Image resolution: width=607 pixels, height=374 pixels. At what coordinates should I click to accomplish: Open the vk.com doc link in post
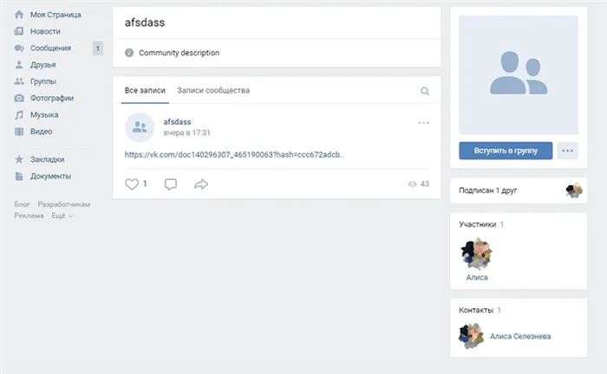234,155
